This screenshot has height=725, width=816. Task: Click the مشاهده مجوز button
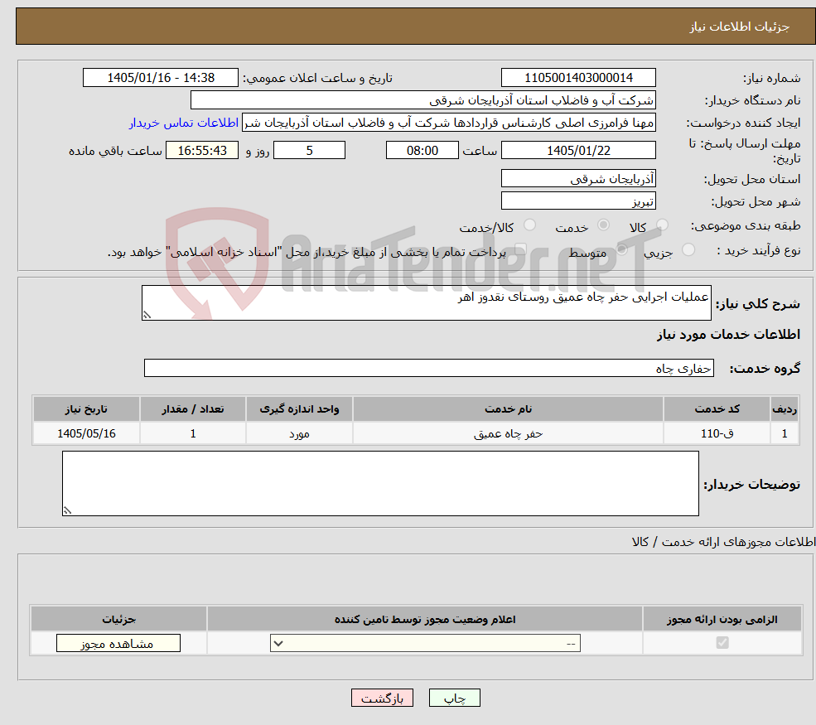point(118,643)
